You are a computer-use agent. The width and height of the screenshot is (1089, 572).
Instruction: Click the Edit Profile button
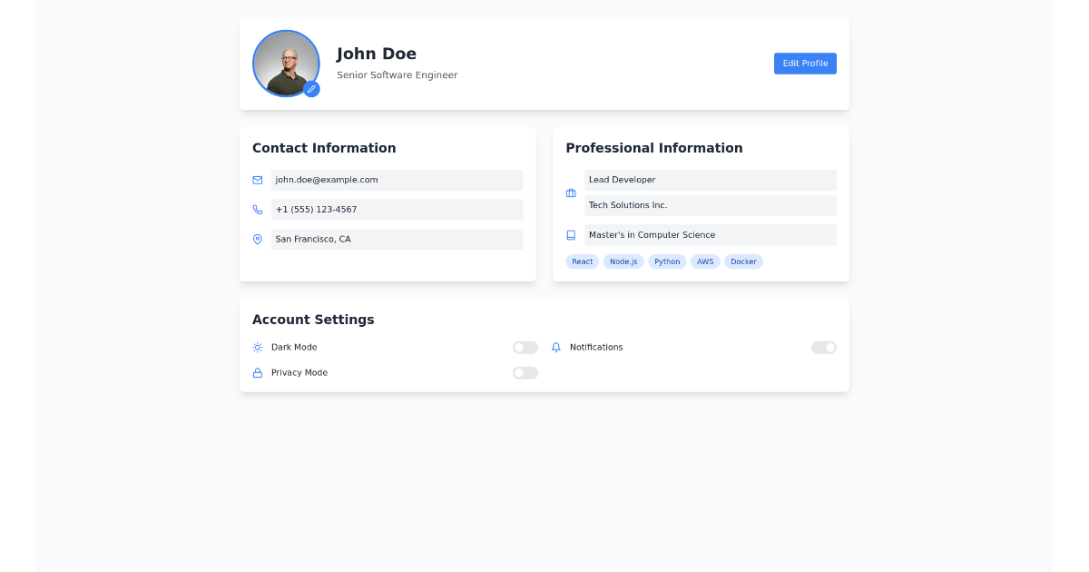(805, 63)
